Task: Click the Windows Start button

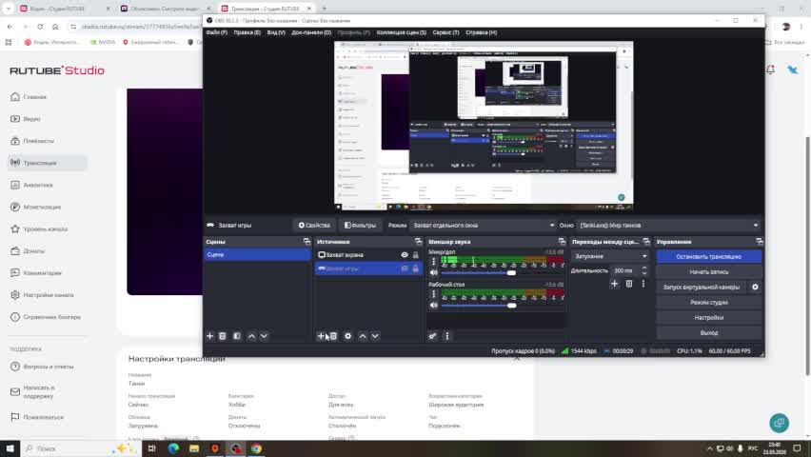Action: coord(10,448)
